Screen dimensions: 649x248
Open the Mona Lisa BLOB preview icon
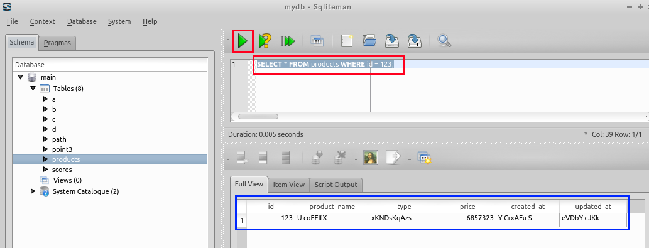(x=371, y=158)
